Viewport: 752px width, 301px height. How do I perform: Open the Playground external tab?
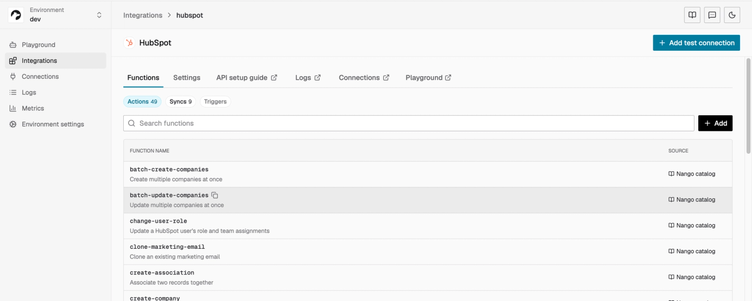click(428, 78)
